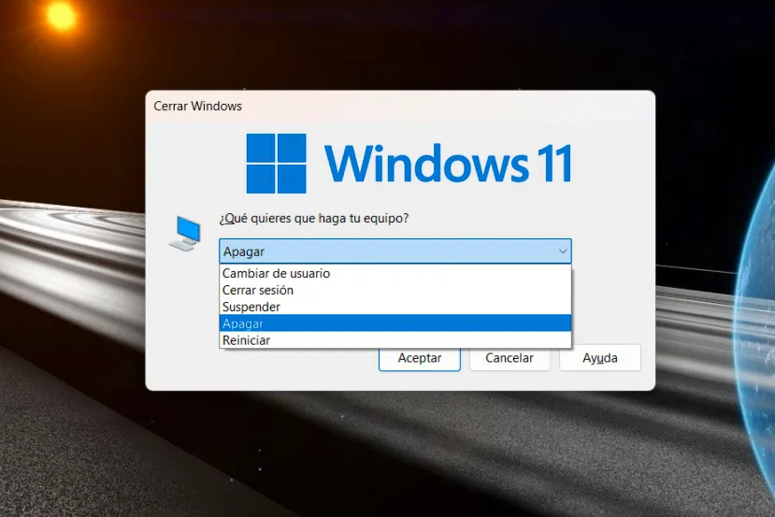
Task: Dismiss dialog with Cancelar button
Action: point(509,358)
